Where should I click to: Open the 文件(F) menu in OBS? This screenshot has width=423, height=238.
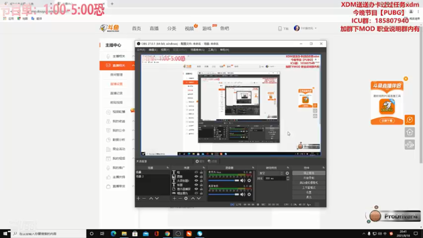tap(141, 50)
